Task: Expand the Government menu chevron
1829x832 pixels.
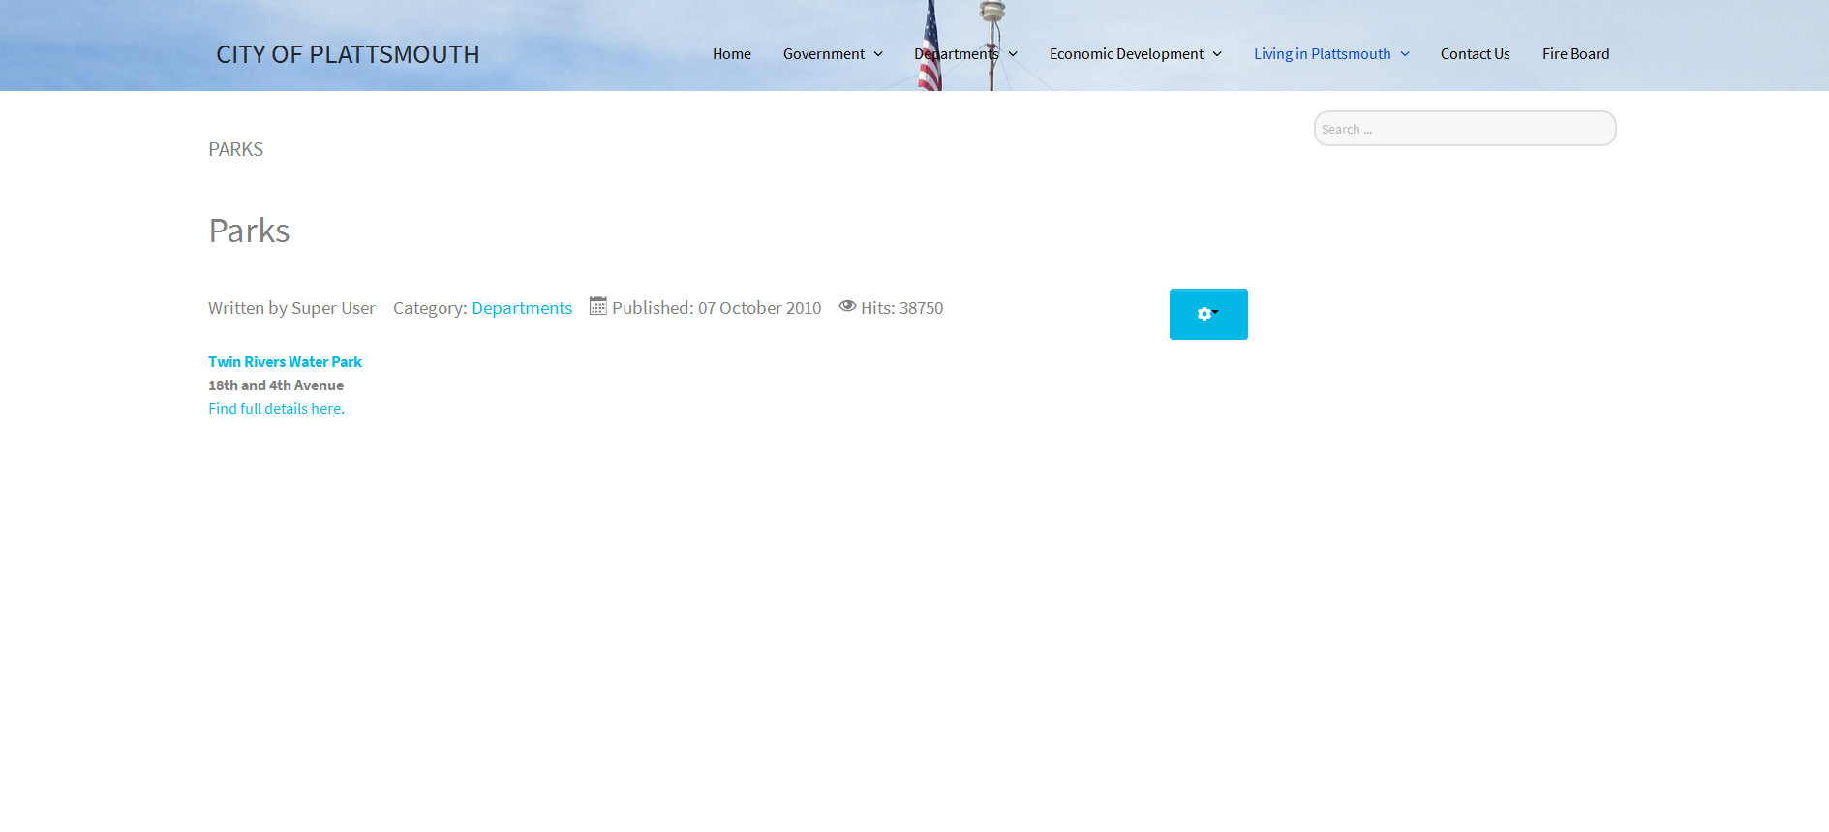Action: (x=878, y=54)
